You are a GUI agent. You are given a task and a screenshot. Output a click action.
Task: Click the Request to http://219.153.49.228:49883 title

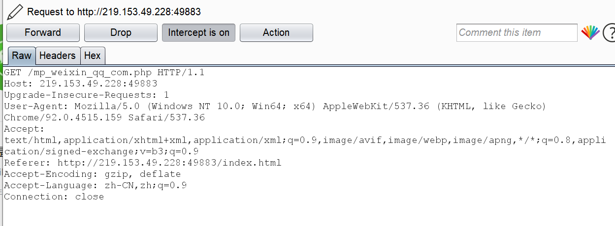click(x=114, y=12)
